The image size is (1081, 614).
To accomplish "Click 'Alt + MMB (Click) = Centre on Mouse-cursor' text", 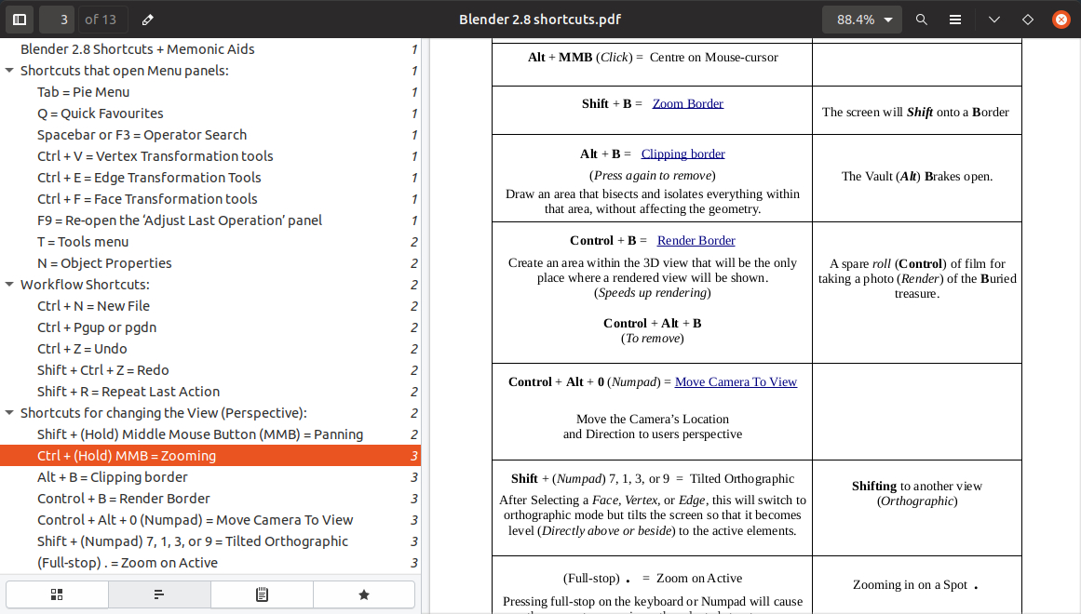I will (x=653, y=57).
